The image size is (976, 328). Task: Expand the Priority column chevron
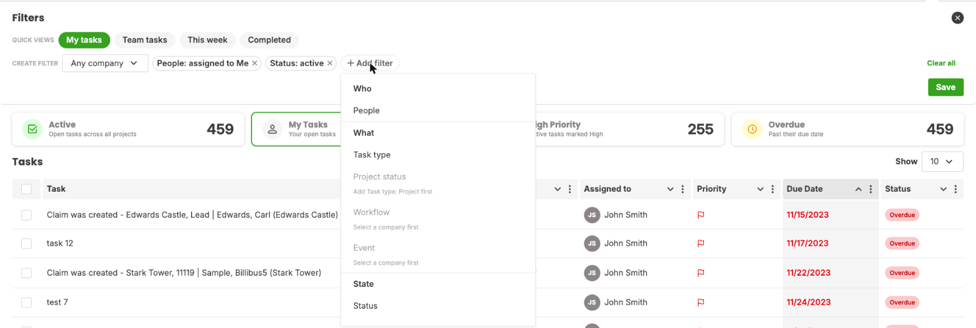click(x=761, y=189)
